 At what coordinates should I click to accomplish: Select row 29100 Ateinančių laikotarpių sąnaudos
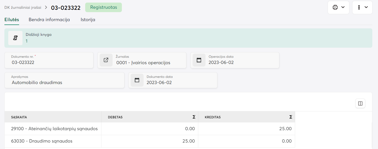pyautogui.click(x=54, y=129)
